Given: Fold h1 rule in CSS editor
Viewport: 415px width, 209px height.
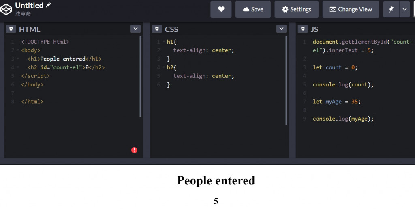Looking at the screenshot, I should 164,42.
